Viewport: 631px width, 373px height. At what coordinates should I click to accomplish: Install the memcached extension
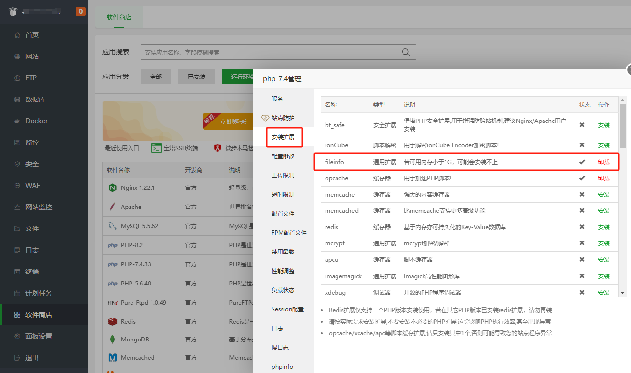(604, 211)
